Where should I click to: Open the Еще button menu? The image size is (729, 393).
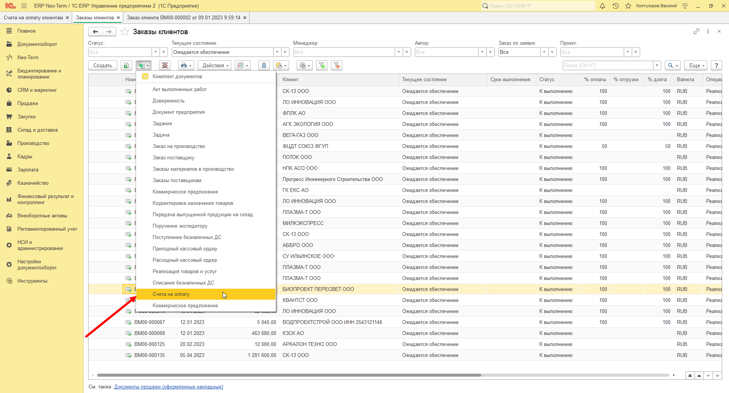[x=696, y=66]
